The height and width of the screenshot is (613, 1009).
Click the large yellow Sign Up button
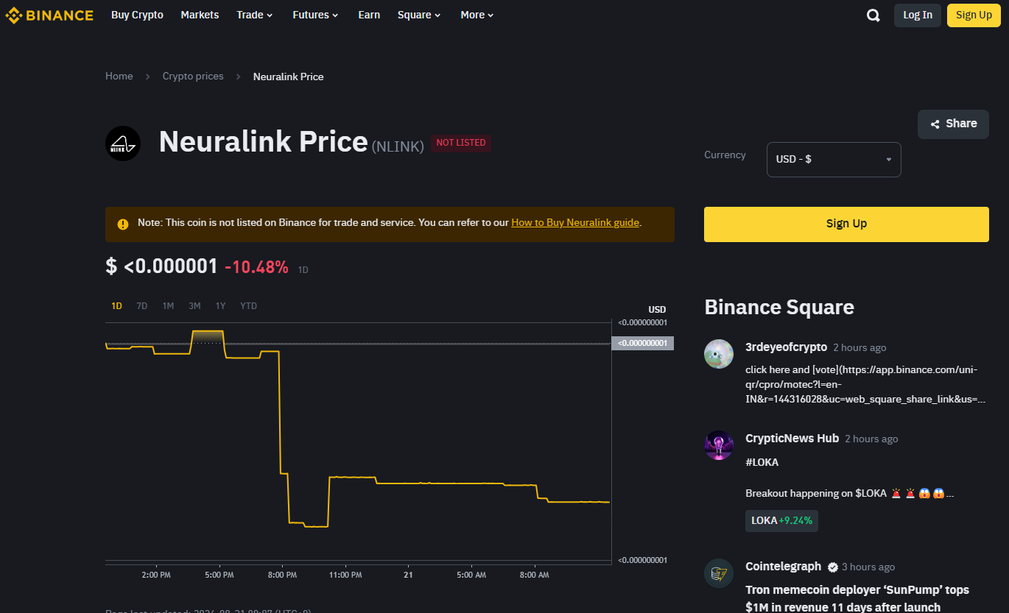846,224
